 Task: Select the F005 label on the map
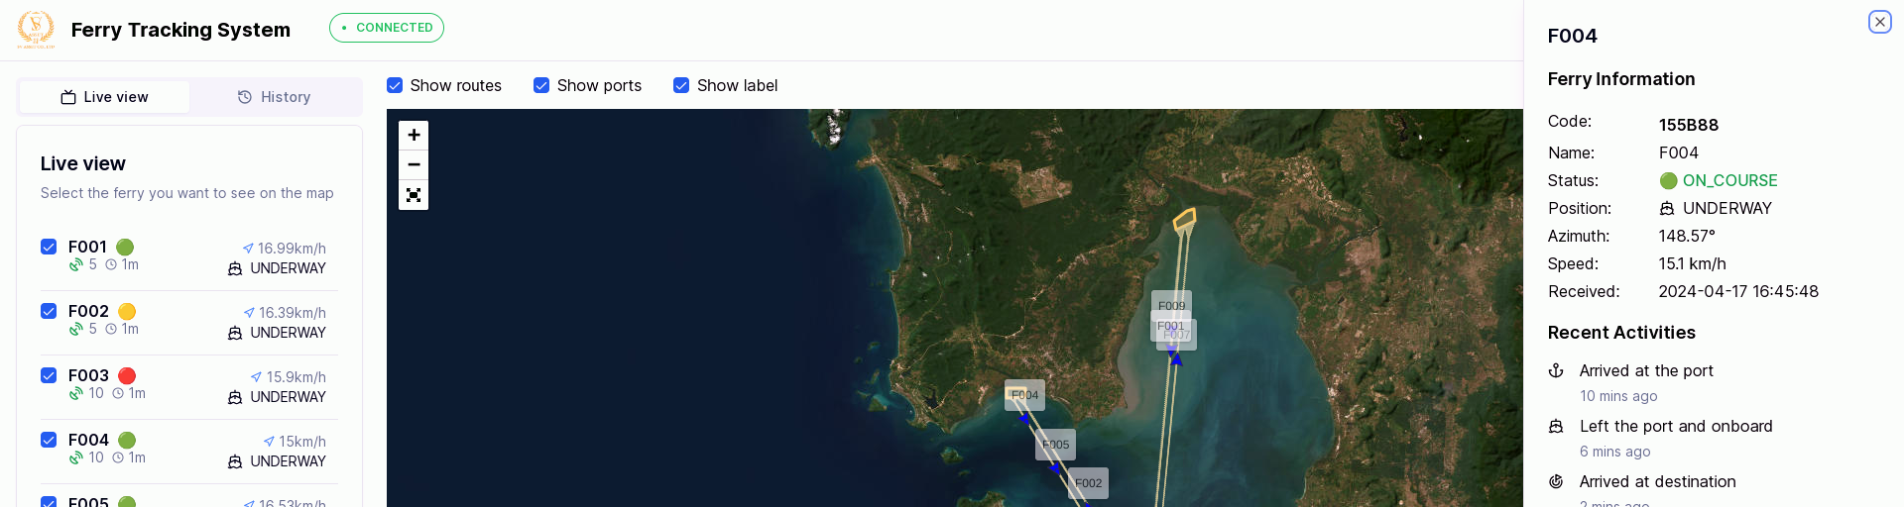point(1055,445)
